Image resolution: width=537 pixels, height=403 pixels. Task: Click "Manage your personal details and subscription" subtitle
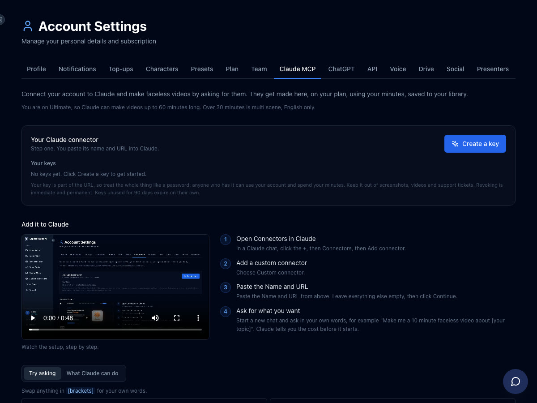click(89, 41)
